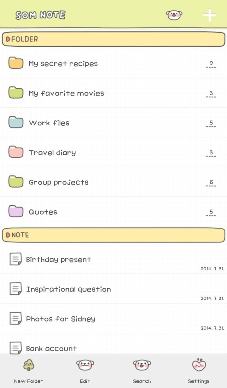Open Settings peach icon
The image size is (227, 388).
[x=199, y=364]
